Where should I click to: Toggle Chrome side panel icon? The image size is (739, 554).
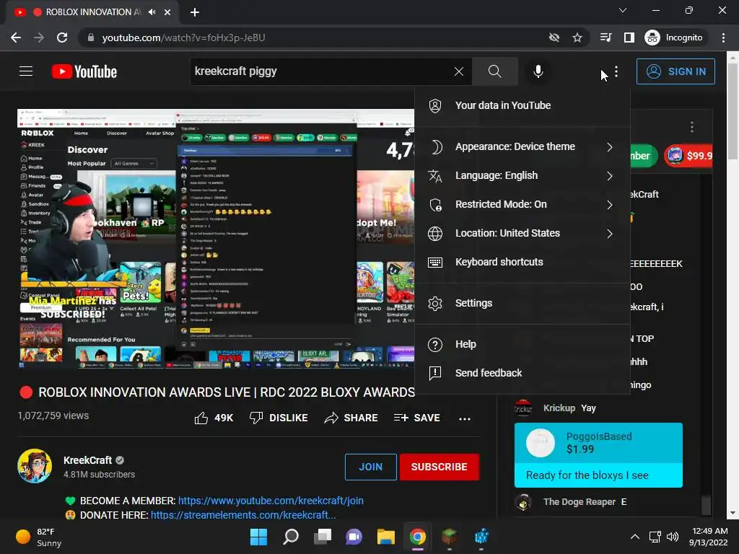(x=629, y=38)
